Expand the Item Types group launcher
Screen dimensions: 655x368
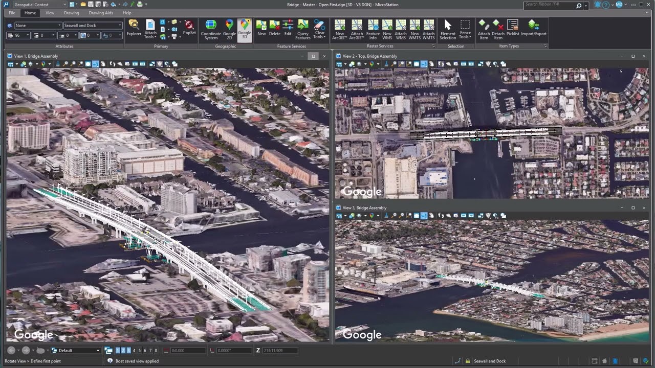(x=545, y=46)
